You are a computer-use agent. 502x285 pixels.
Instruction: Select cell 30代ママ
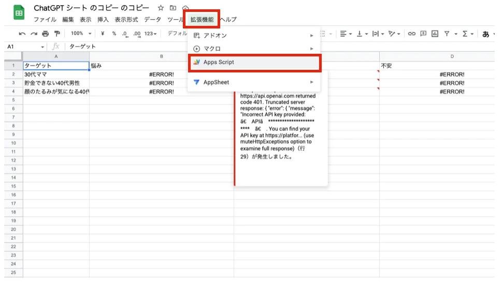[x=56, y=74]
